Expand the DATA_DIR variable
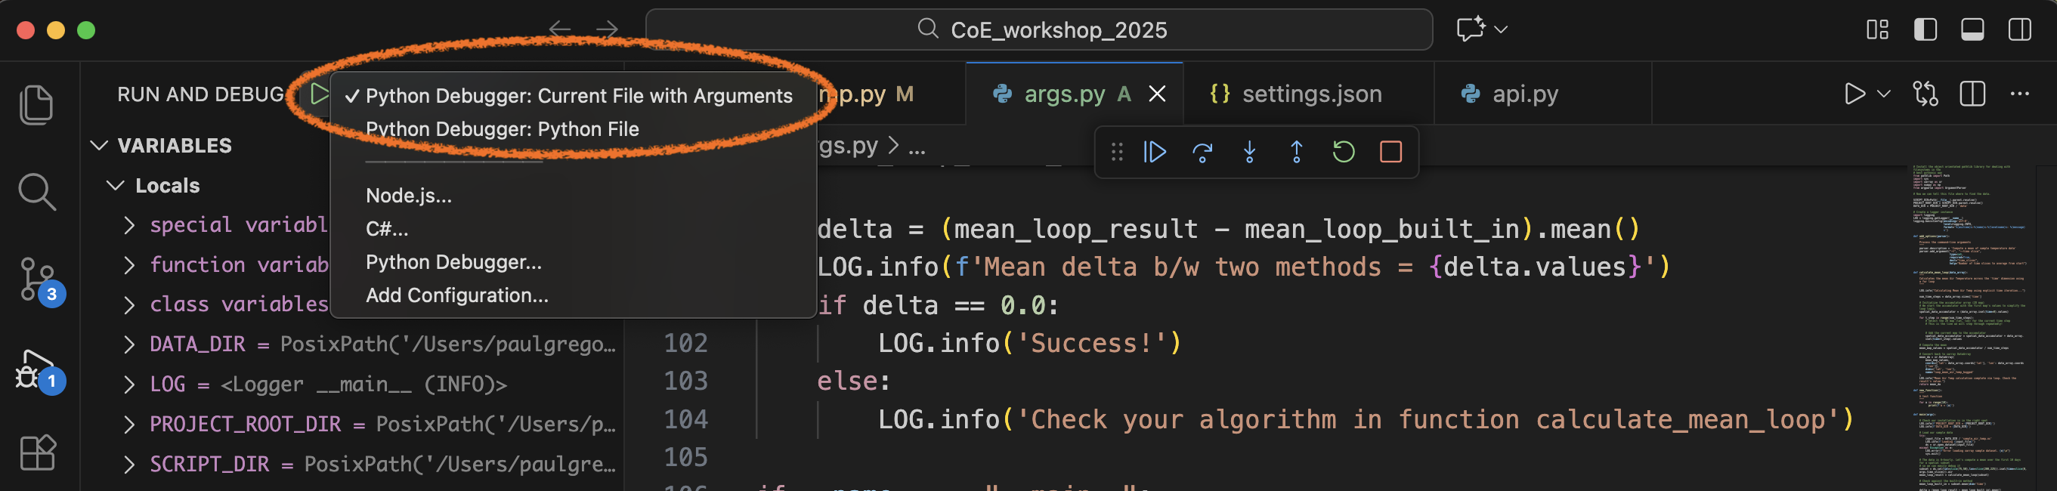 (x=129, y=344)
